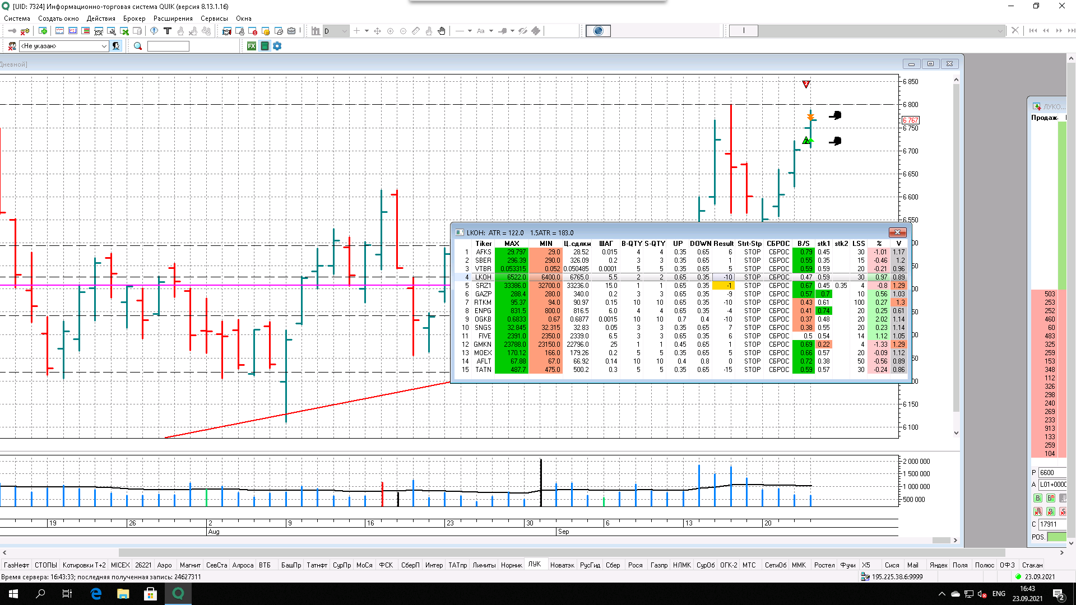Click the magnifier search icon

pyautogui.click(x=138, y=46)
